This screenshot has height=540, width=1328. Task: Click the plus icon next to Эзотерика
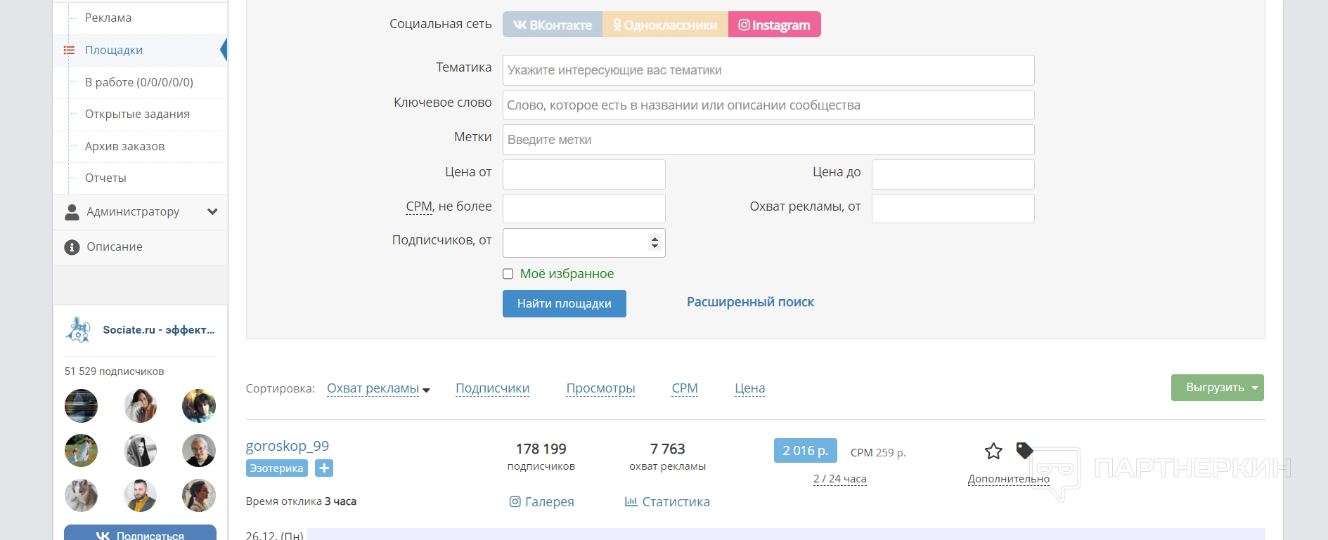[x=324, y=468]
